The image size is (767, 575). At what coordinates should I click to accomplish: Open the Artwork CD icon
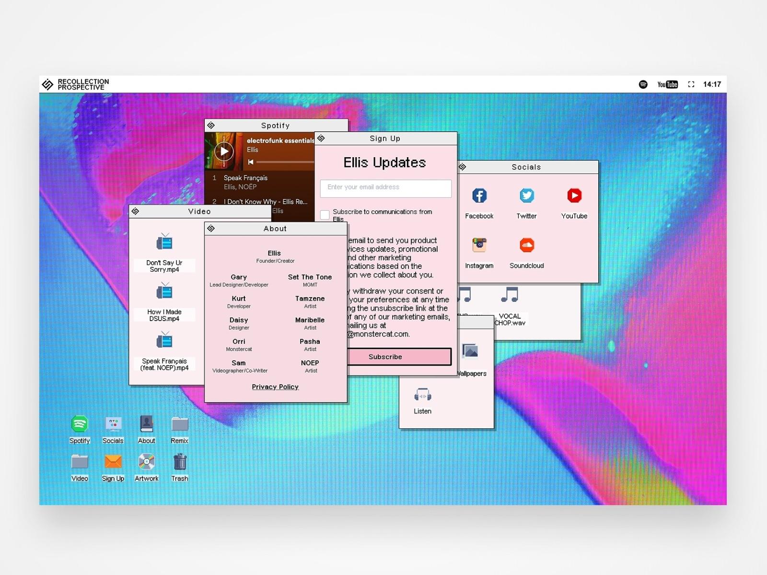coord(146,462)
